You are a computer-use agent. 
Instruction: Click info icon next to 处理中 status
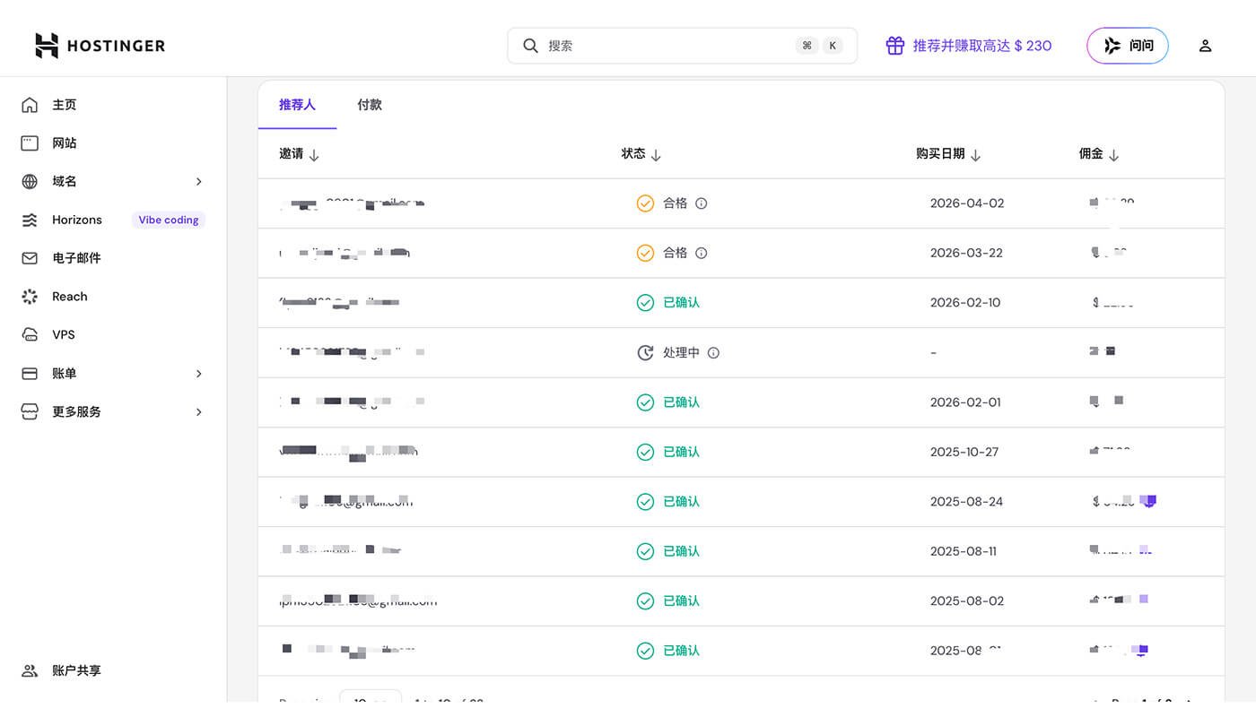[713, 353]
